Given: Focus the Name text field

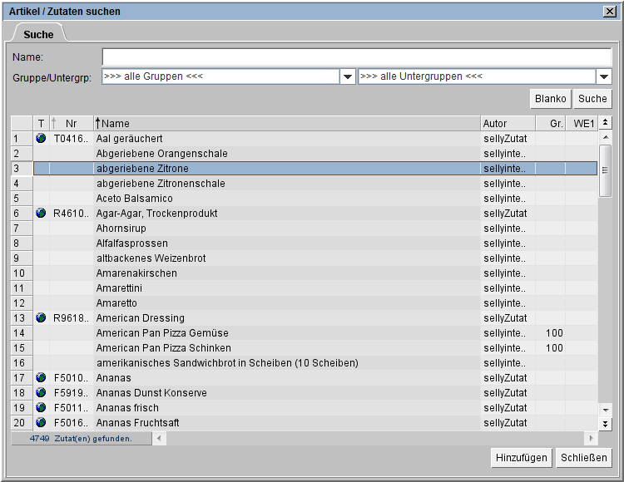Looking at the screenshot, I should [x=357, y=57].
